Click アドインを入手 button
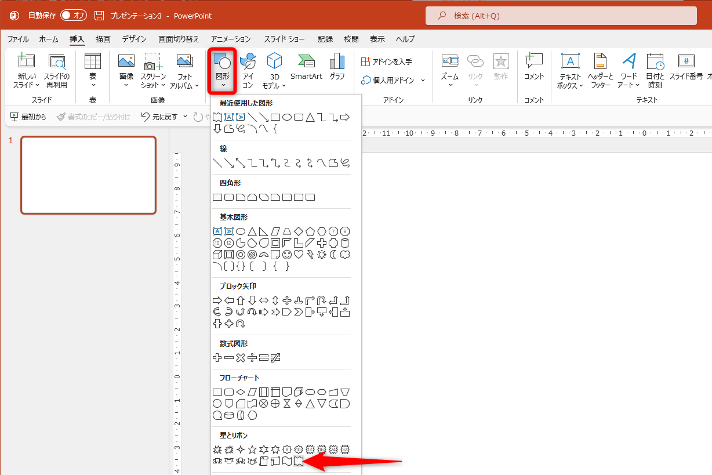Image resolution: width=712 pixels, height=475 pixels. tap(387, 61)
